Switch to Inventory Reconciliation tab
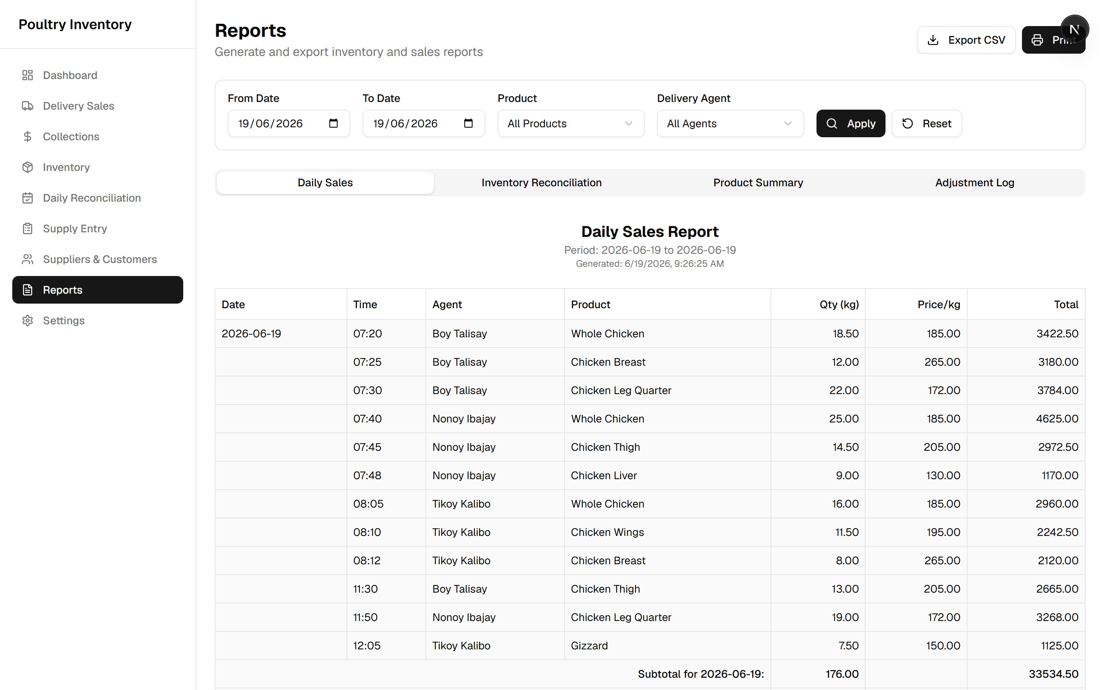Screen dimensions: 1104x690 (x=542, y=182)
